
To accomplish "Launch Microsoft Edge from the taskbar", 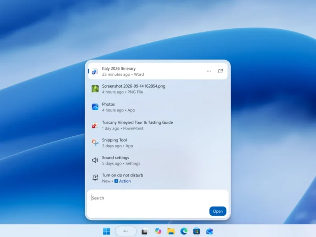I will [x=184, y=231].
